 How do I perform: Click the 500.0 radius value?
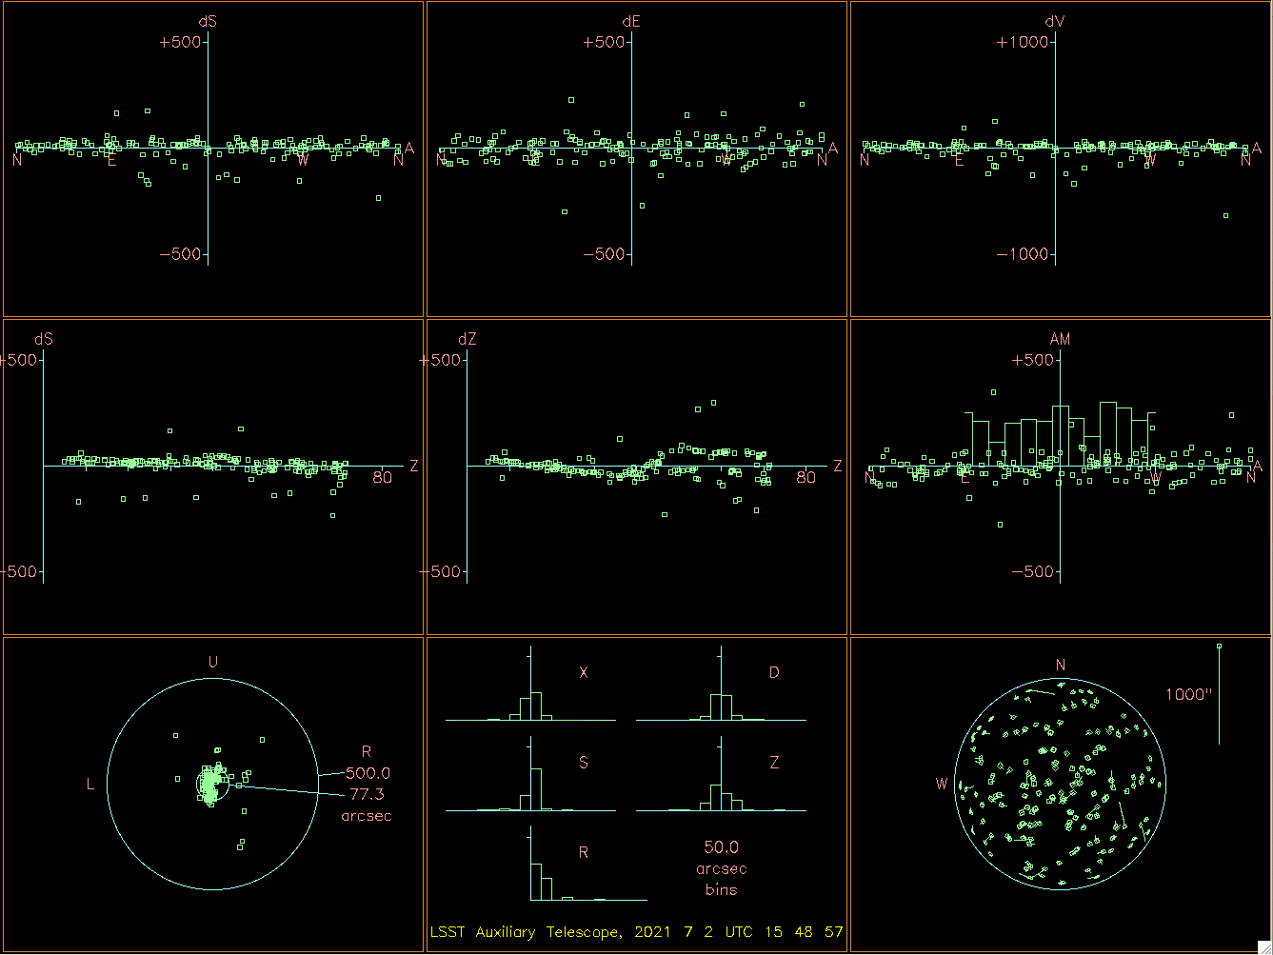[x=368, y=773]
